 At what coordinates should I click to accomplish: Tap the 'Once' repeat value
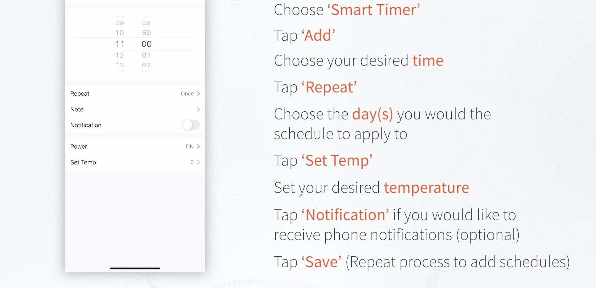tap(187, 93)
